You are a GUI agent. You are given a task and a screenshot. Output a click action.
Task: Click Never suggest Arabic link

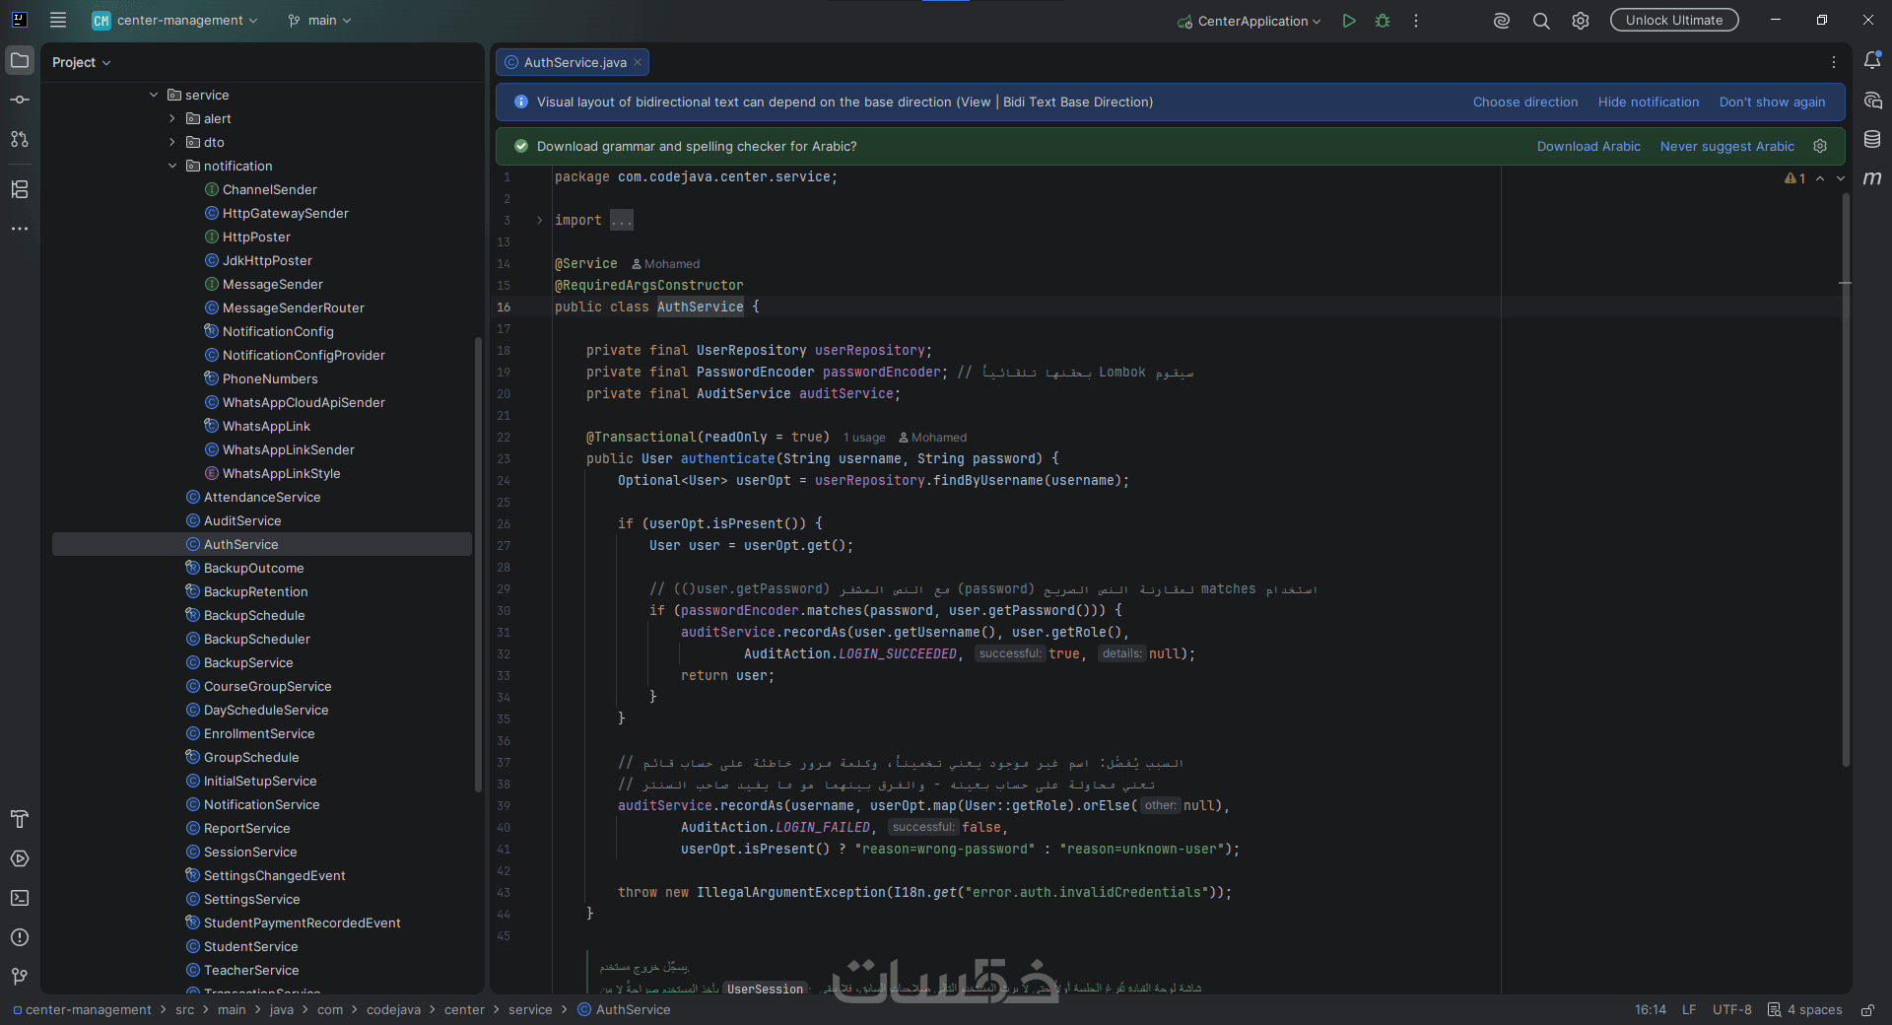(x=1727, y=146)
